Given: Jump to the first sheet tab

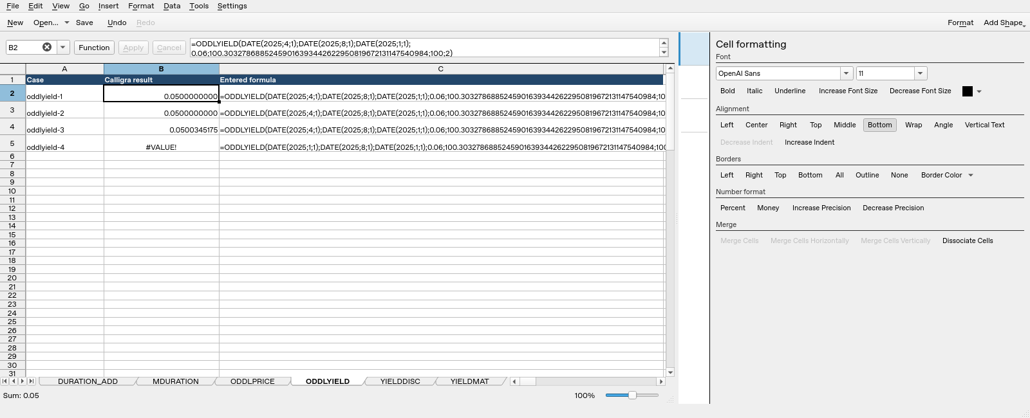Looking at the screenshot, I should tap(5, 381).
